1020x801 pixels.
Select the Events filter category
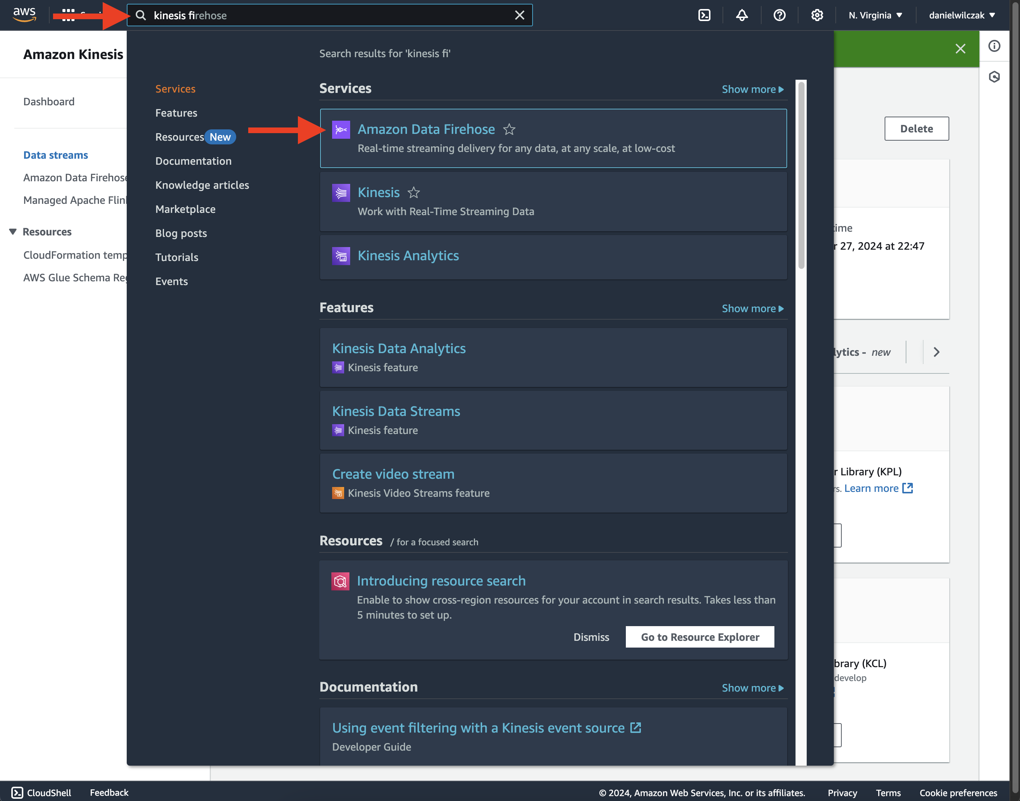(172, 281)
